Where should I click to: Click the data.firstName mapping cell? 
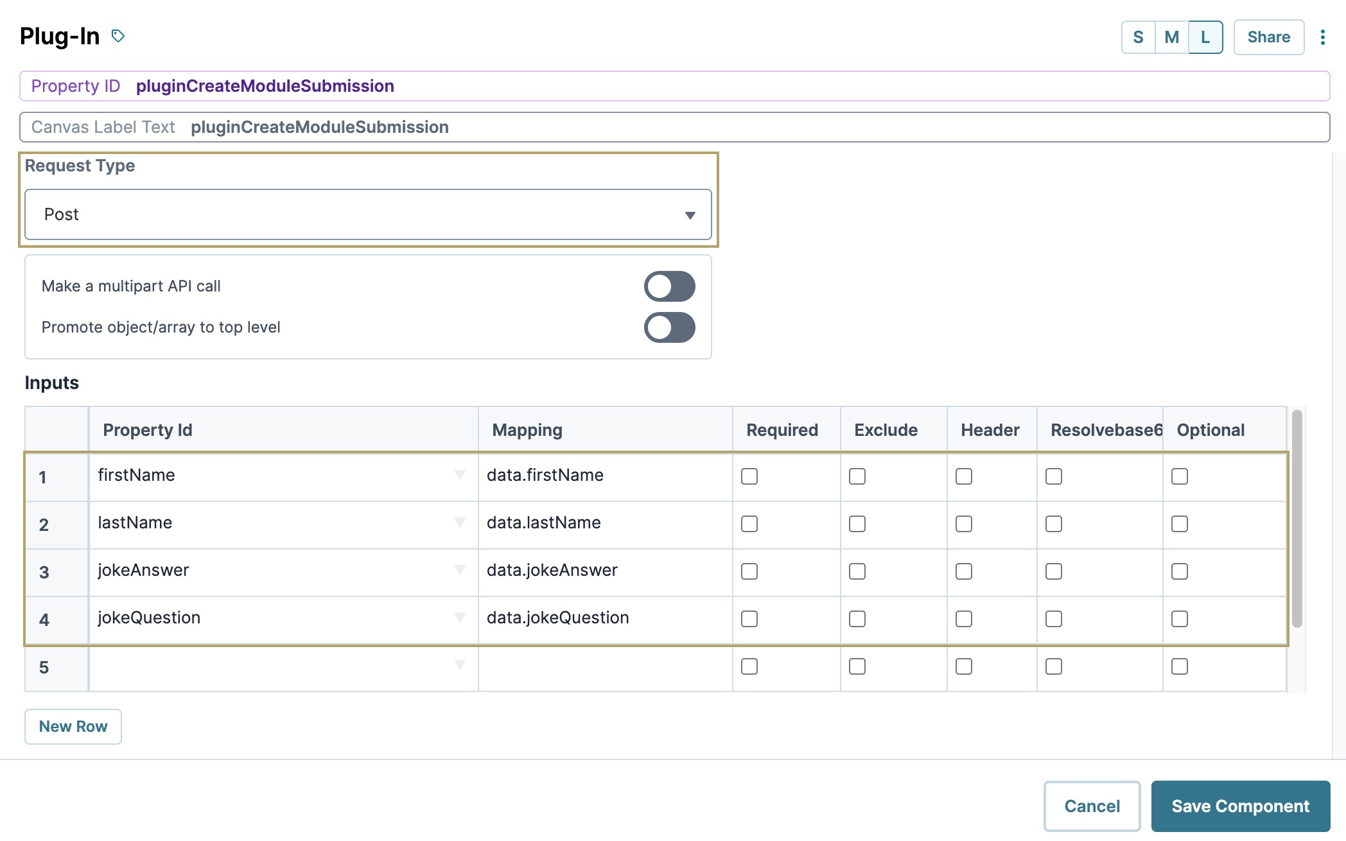[606, 476]
